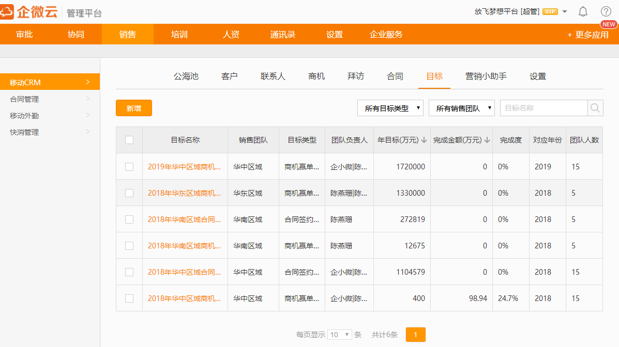The width and height of the screenshot is (619, 347).
Task: Switch to the 审批 top menu
Action: click(24, 35)
